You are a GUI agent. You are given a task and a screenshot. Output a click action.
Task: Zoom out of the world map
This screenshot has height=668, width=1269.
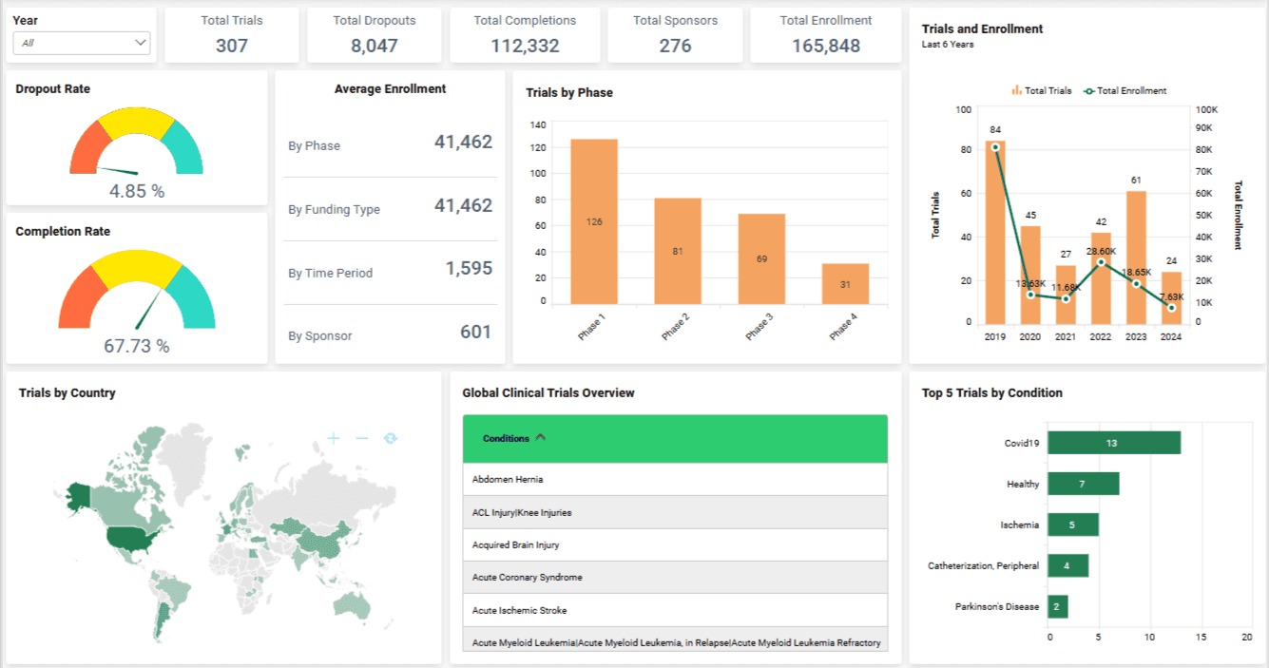click(361, 438)
